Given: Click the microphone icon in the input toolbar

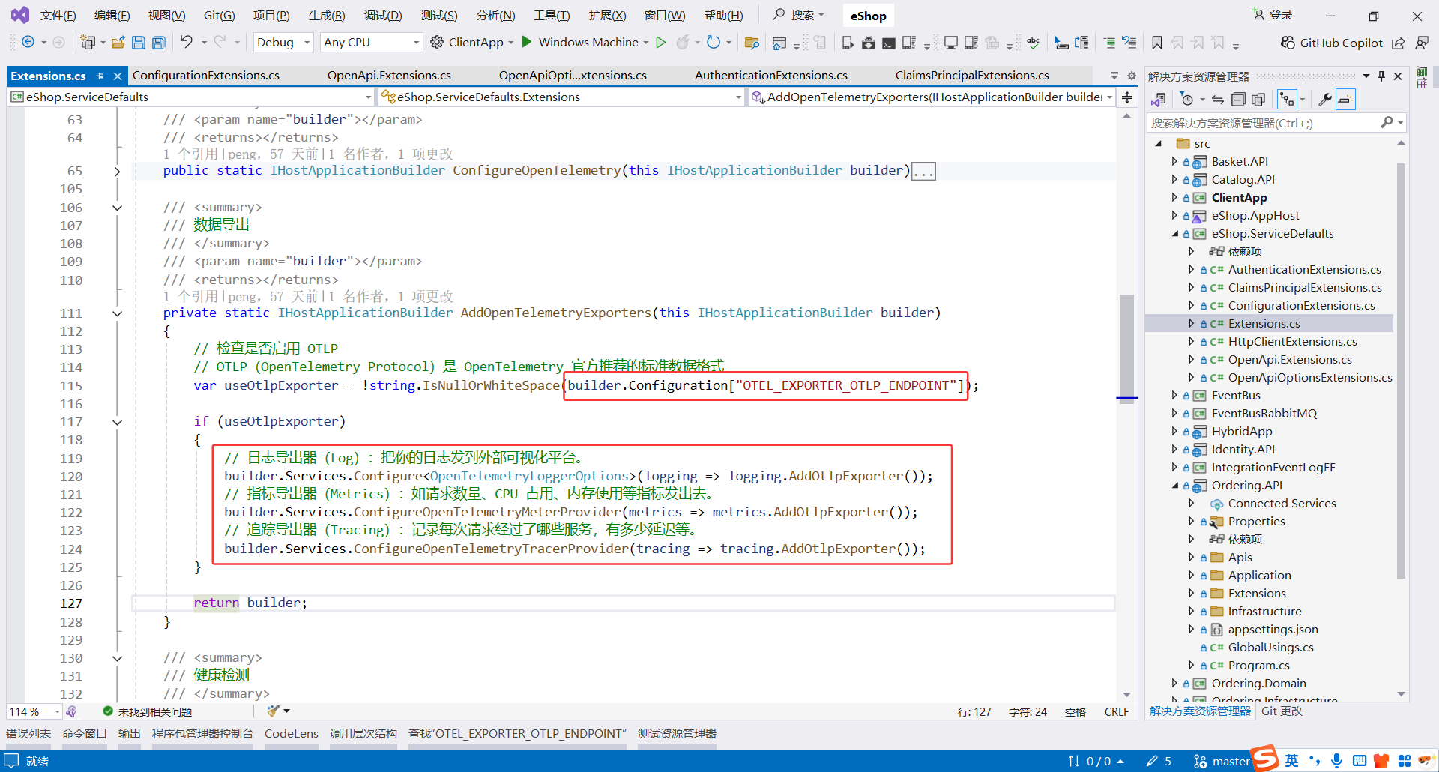Looking at the screenshot, I should (1336, 761).
